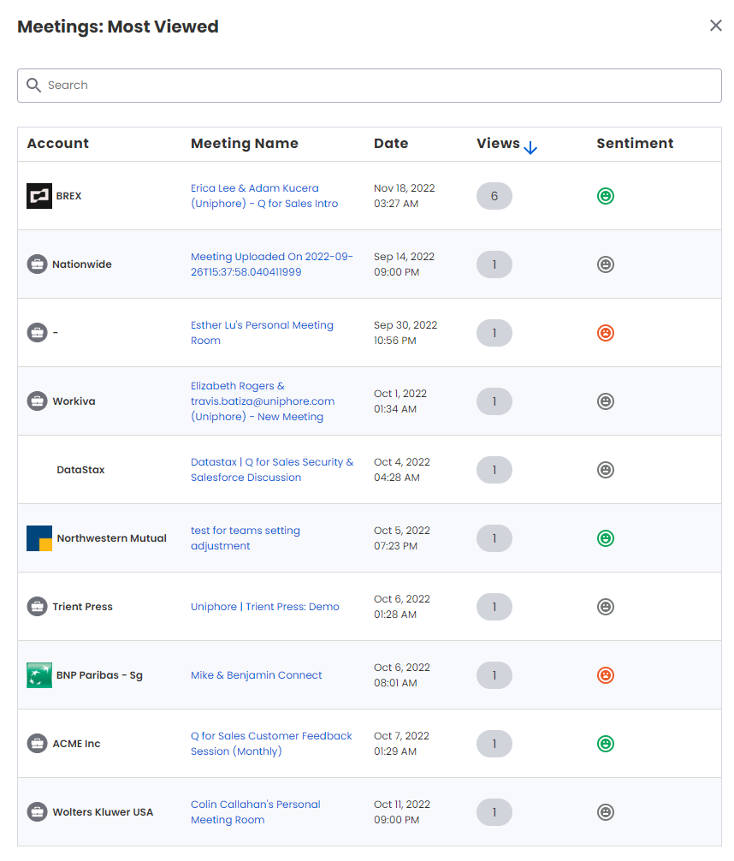The width and height of the screenshot is (734, 861).
Task: Open Elizabeth Rogers & travis.batiza meeting link
Action: click(x=263, y=401)
